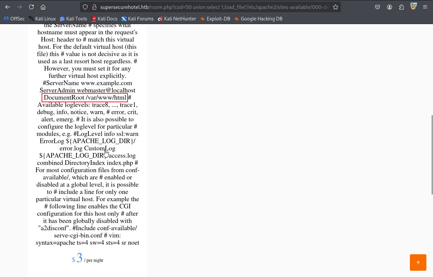This screenshot has width=433, height=277.
Task: Open the extensions puzzle icon
Action: [401, 7]
